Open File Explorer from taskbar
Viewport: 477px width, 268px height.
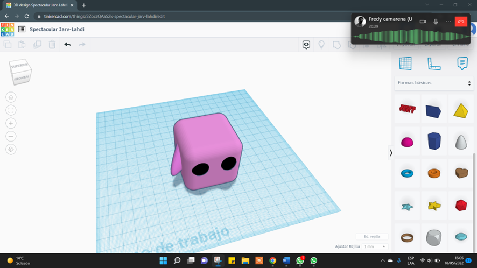(245, 260)
